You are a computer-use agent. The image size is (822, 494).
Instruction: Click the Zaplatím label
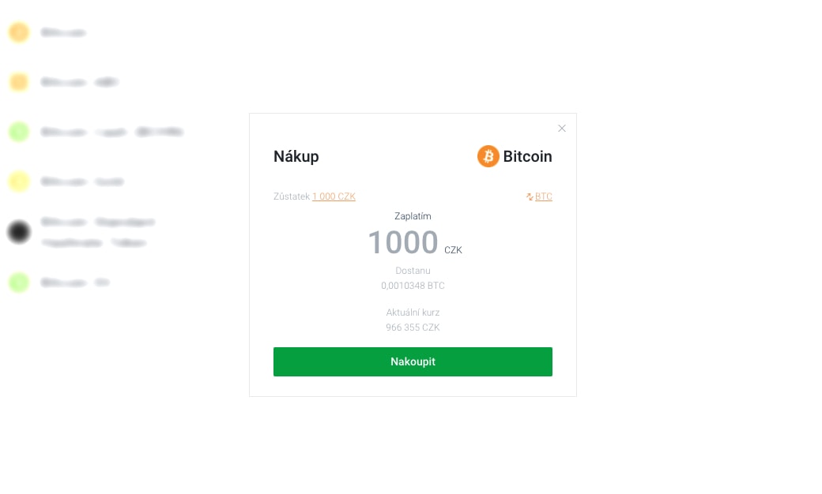413,216
